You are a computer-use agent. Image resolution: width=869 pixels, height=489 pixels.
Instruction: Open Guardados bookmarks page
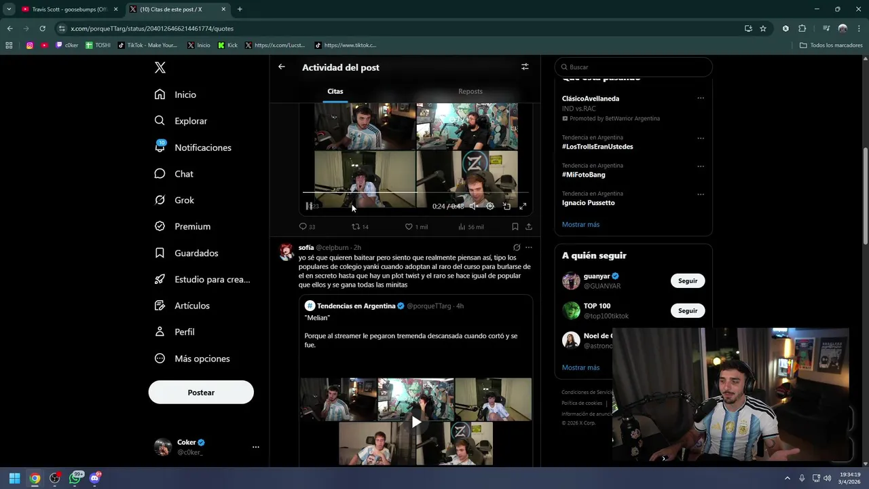click(x=187, y=253)
